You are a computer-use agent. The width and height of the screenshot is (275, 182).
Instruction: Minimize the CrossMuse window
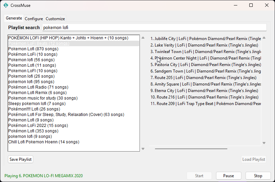[236, 5]
